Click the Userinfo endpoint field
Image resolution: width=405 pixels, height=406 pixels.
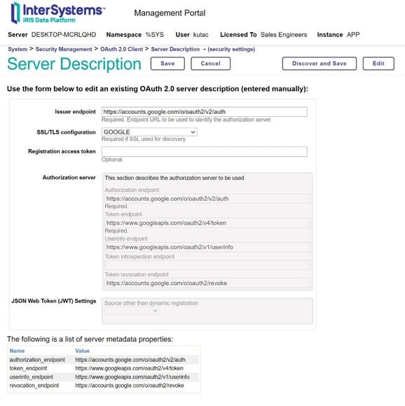point(207,247)
